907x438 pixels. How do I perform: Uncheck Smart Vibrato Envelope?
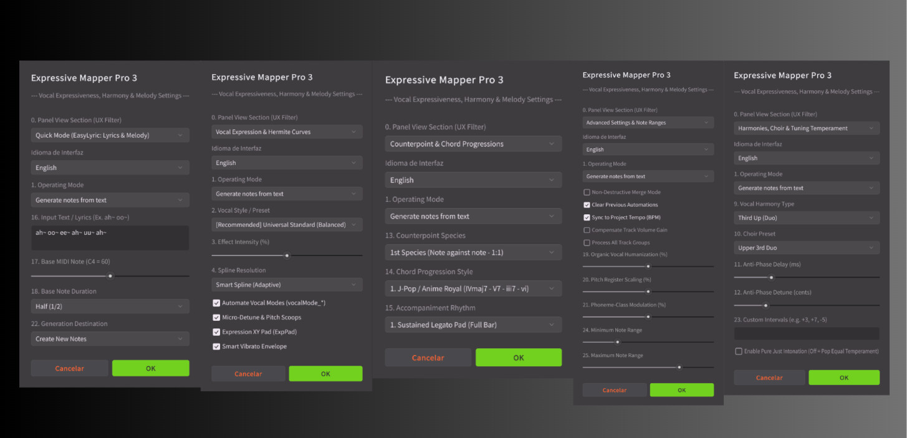[x=216, y=346]
